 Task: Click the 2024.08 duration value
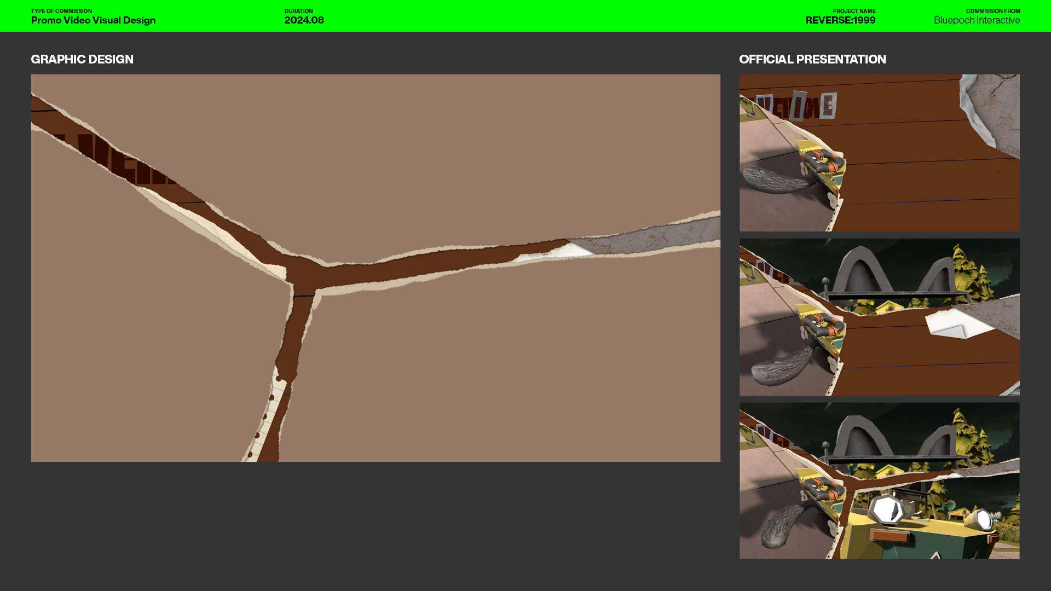tap(304, 20)
